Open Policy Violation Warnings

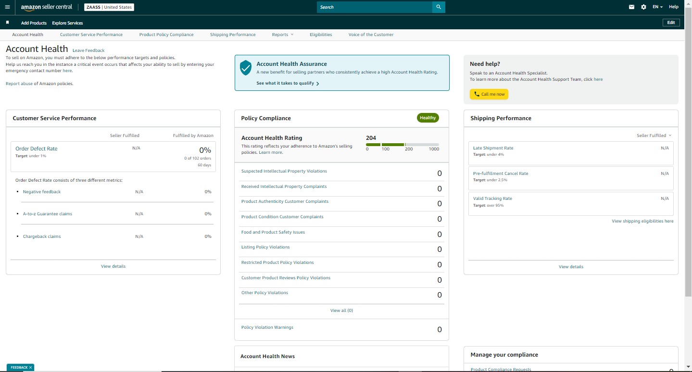[267, 327]
